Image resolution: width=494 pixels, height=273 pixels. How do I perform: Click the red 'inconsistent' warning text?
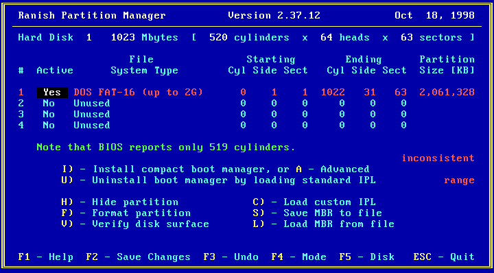(x=438, y=158)
